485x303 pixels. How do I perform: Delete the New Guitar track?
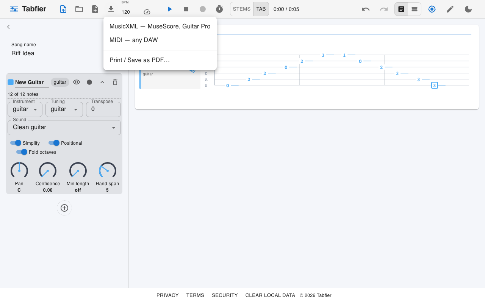pyautogui.click(x=115, y=82)
